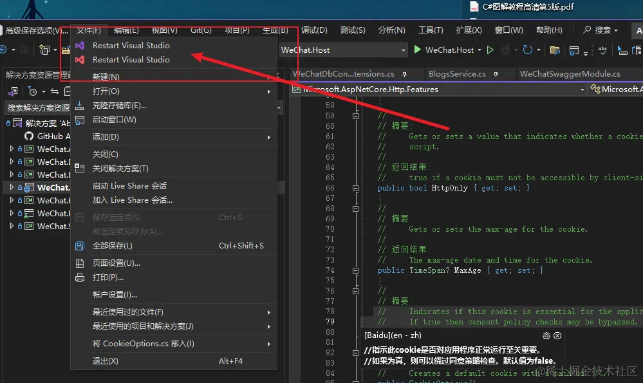Screen dimensions: 643x383
Task: Click the sync with active document icon
Action: coord(55,91)
